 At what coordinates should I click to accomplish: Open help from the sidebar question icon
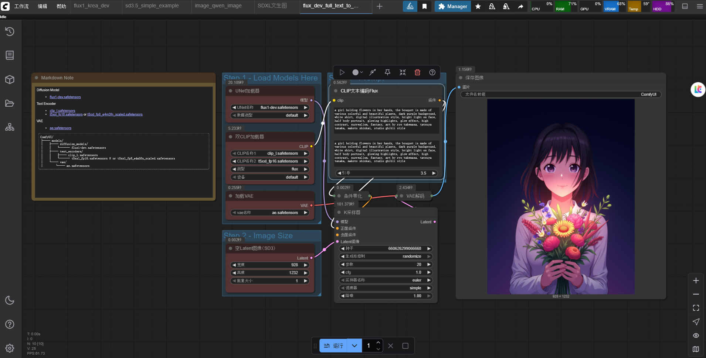(x=10, y=324)
